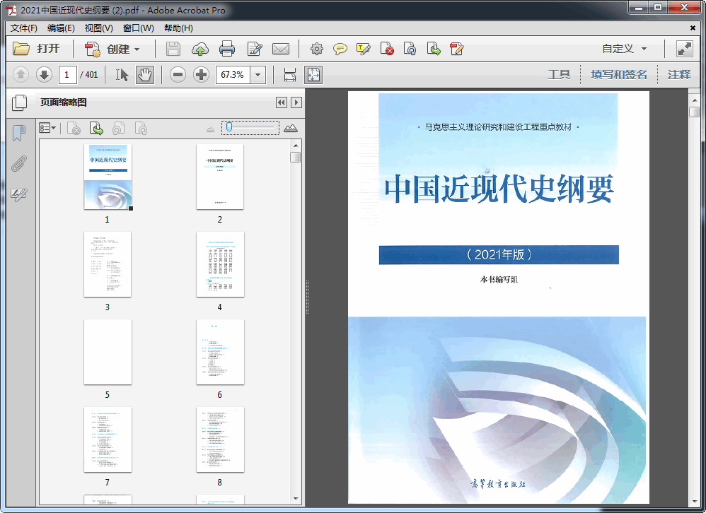Click the small thumbnails mountain icon
This screenshot has width=706, height=513.
click(x=210, y=129)
